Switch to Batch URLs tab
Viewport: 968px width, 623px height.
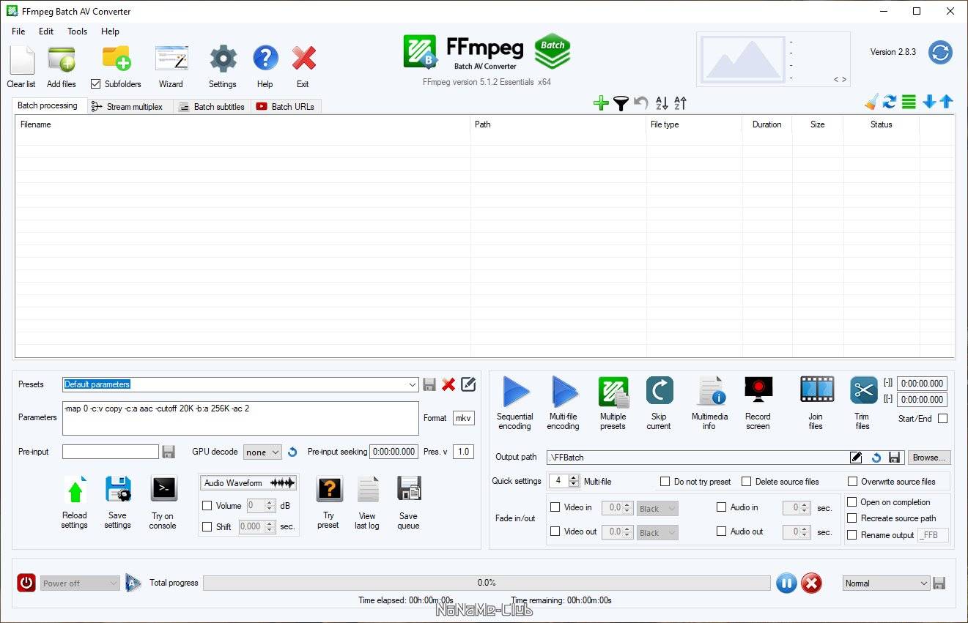(x=285, y=107)
